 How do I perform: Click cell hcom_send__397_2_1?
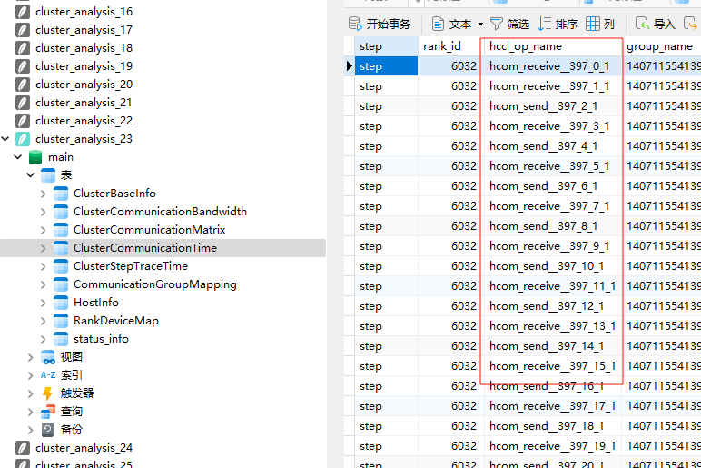point(553,106)
